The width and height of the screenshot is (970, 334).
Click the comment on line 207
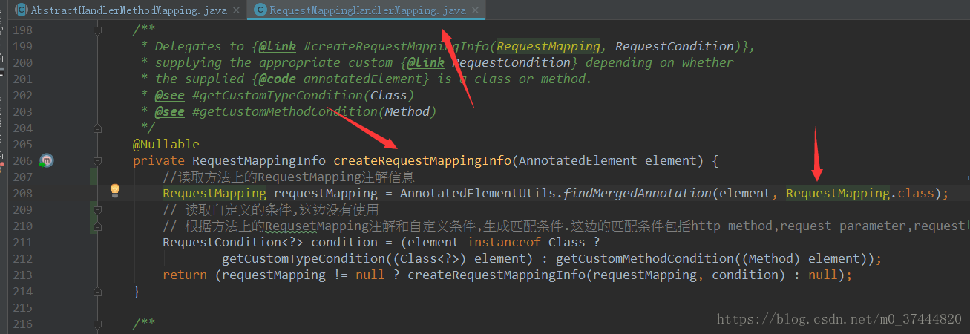click(x=289, y=177)
